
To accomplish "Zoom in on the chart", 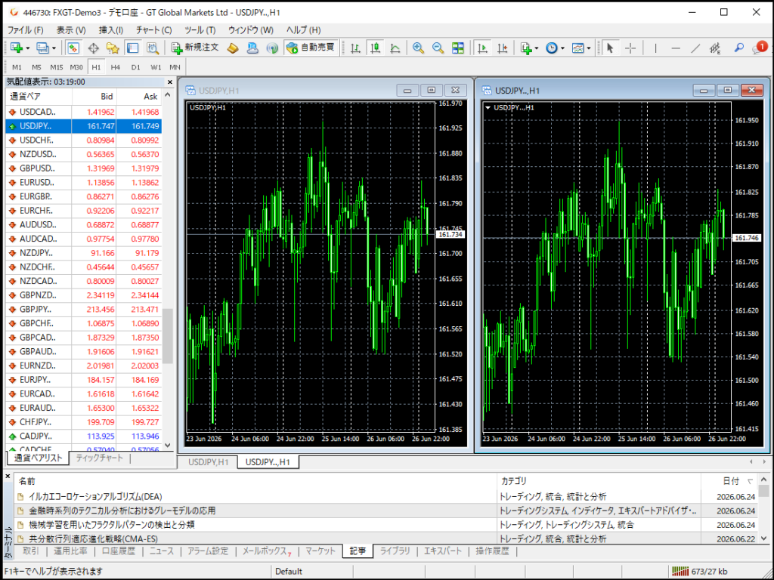I will pos(418,48).
